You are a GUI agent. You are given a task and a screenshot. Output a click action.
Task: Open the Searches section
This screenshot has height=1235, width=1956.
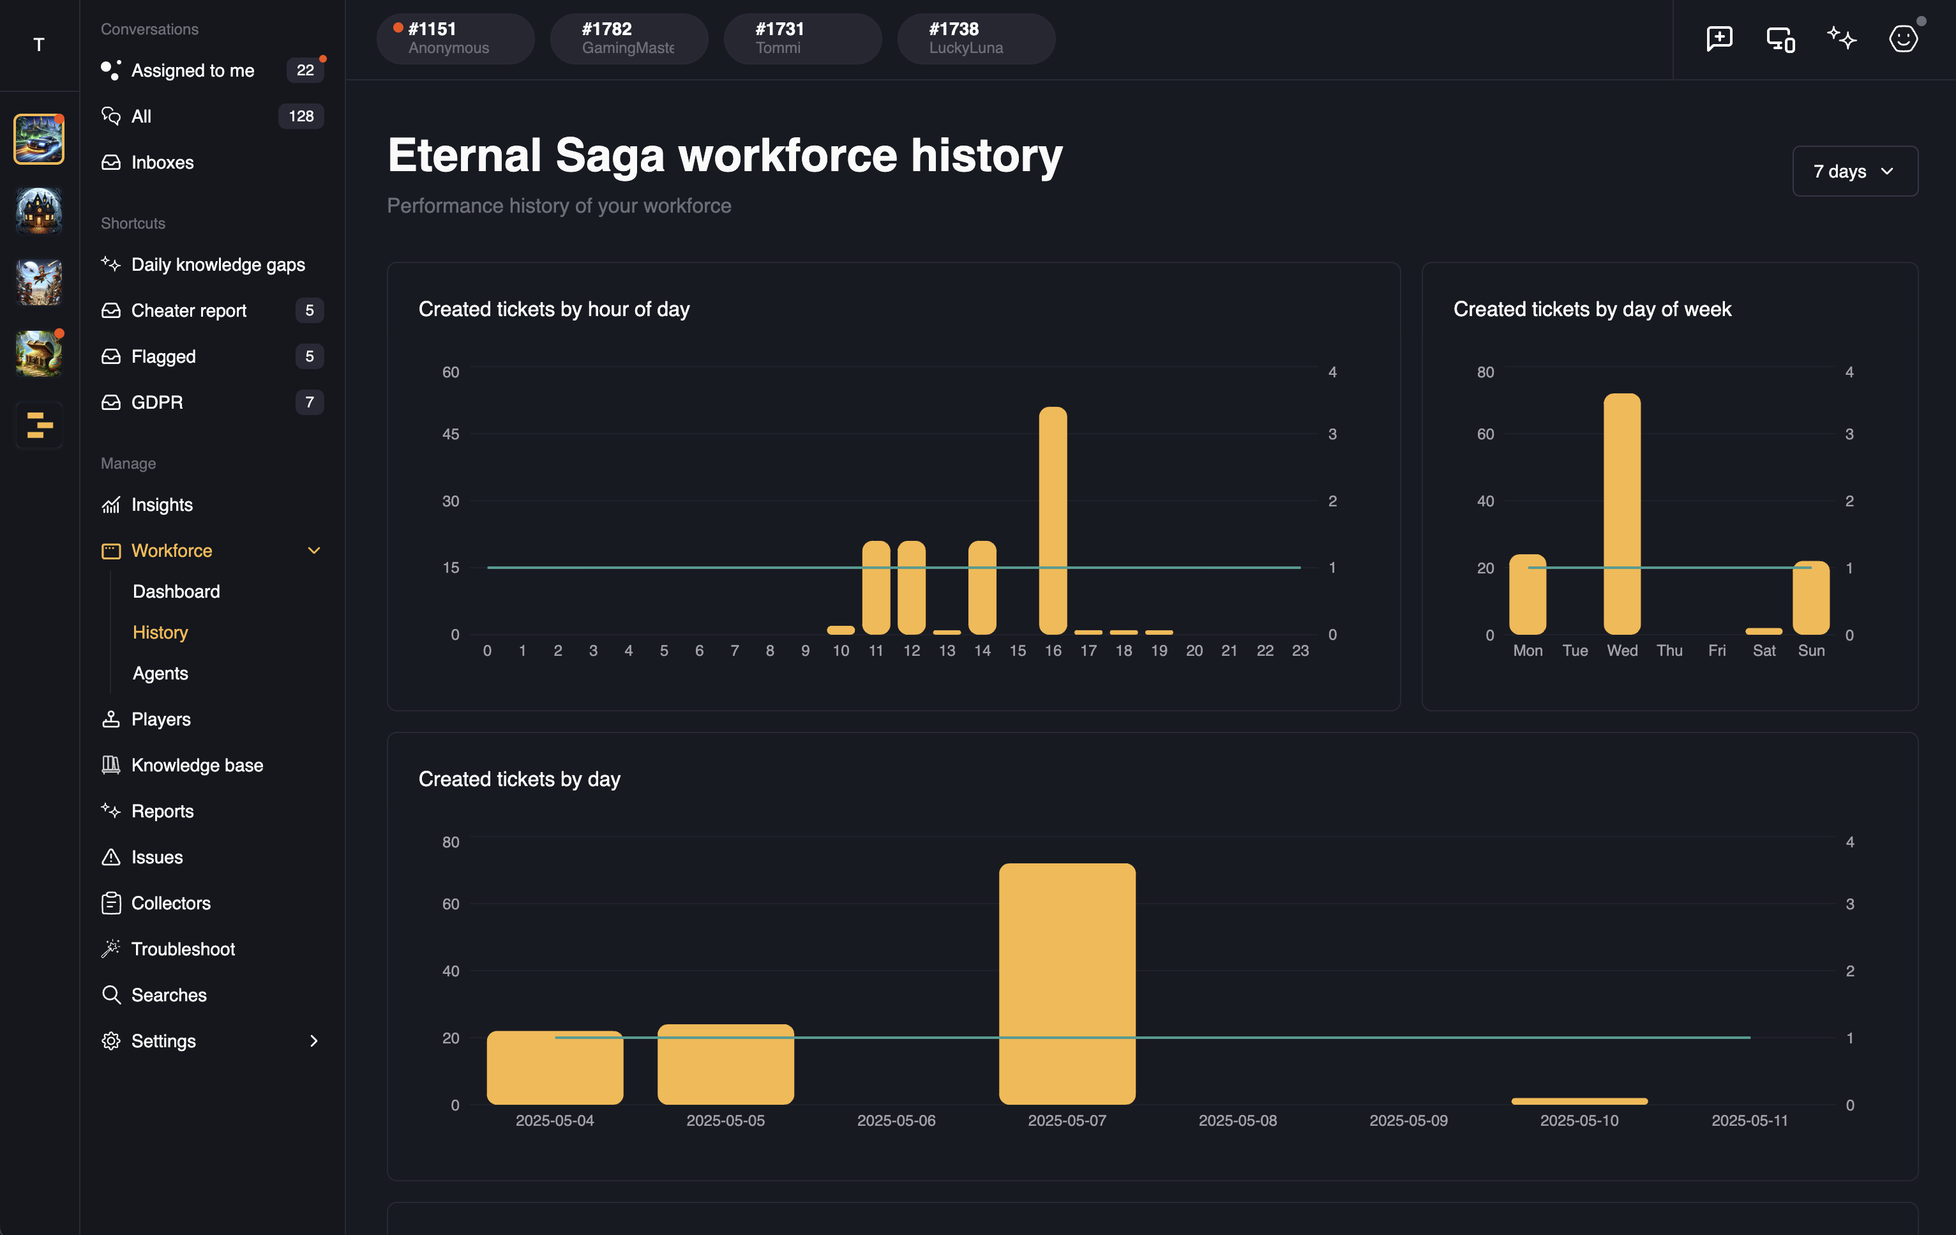tap(169, 994)
